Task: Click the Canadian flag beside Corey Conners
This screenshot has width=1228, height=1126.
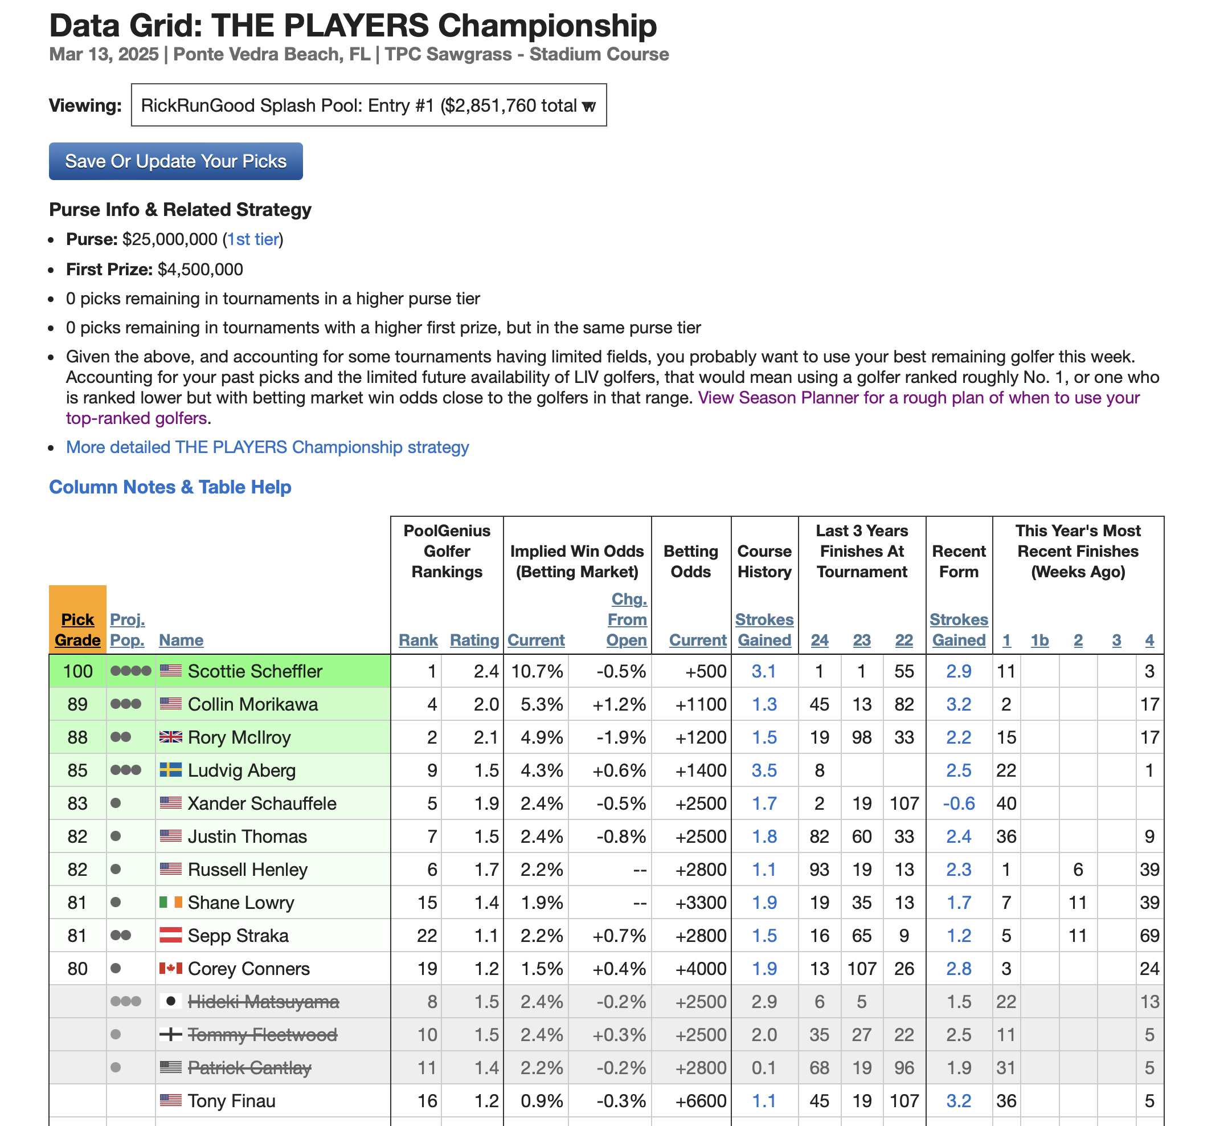Action: 170,968
